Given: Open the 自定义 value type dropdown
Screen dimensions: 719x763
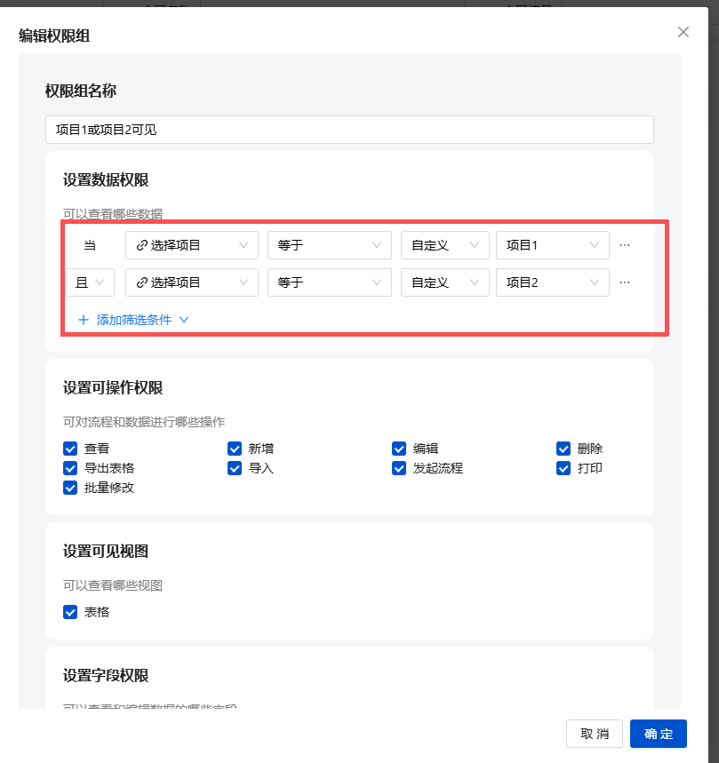Looking at the screenshot, I should point(444,245).
